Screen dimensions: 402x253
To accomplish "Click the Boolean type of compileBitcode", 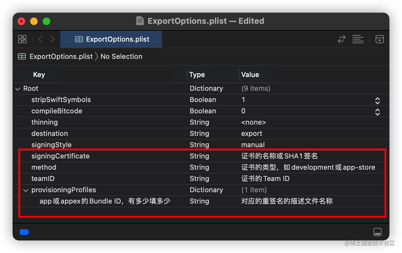I will pos(203,111).
